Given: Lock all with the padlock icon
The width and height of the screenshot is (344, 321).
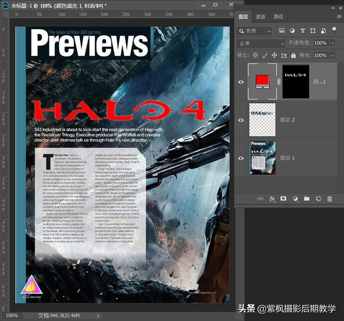Looking at the screenshot, I should pos(293,55).
